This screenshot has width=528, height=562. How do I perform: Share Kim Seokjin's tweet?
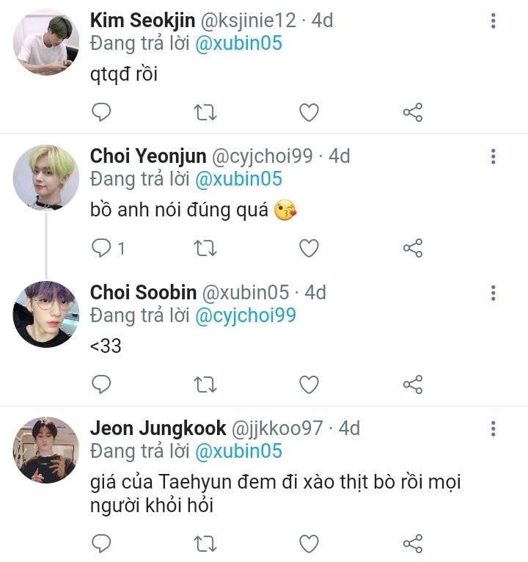point(413,112)
